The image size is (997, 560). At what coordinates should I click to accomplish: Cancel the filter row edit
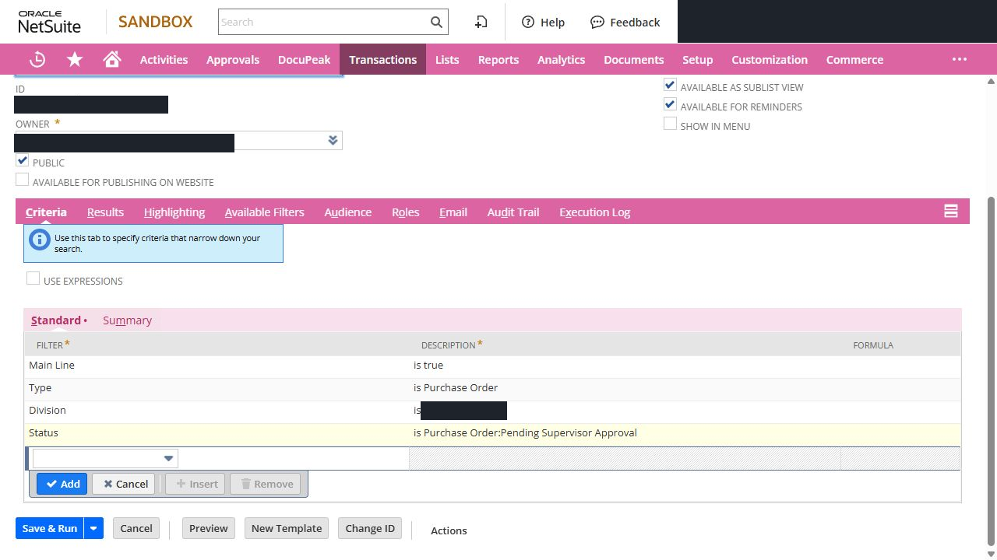pyautogui.click(x=123, y=484)
